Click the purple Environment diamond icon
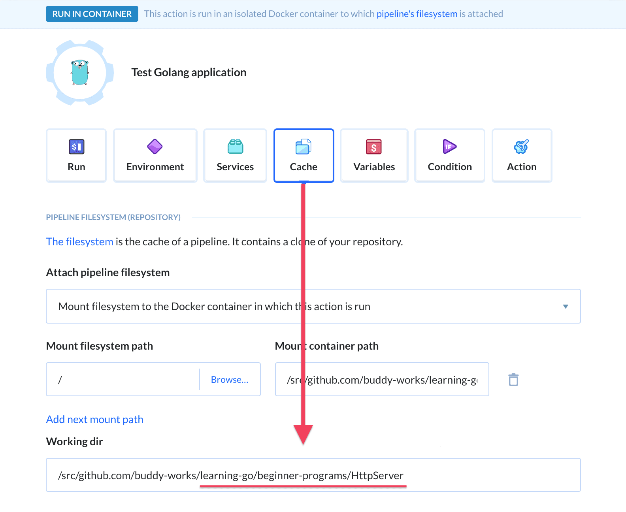 pos(155,147)
